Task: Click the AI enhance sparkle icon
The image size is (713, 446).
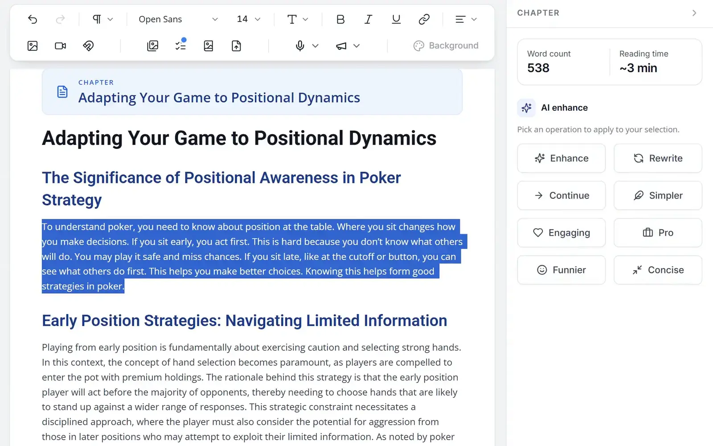Action: 526,108
